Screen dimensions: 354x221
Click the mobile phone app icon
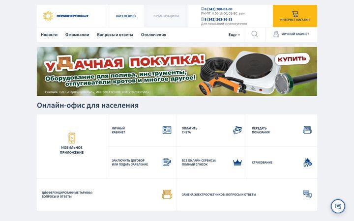coord(72,138)
